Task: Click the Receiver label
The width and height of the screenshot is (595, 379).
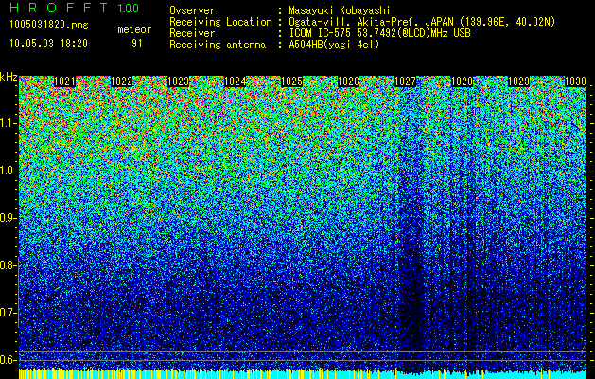Action: (192, 33)
